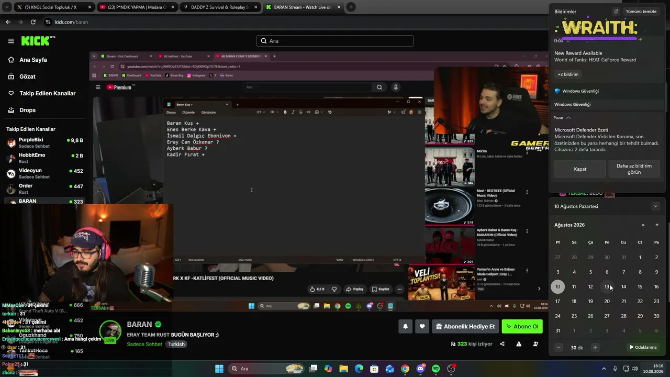The height and width of the screenshot is (377, 670).
Task: Reload the kick.com/baran page
Action: point(33,22)
